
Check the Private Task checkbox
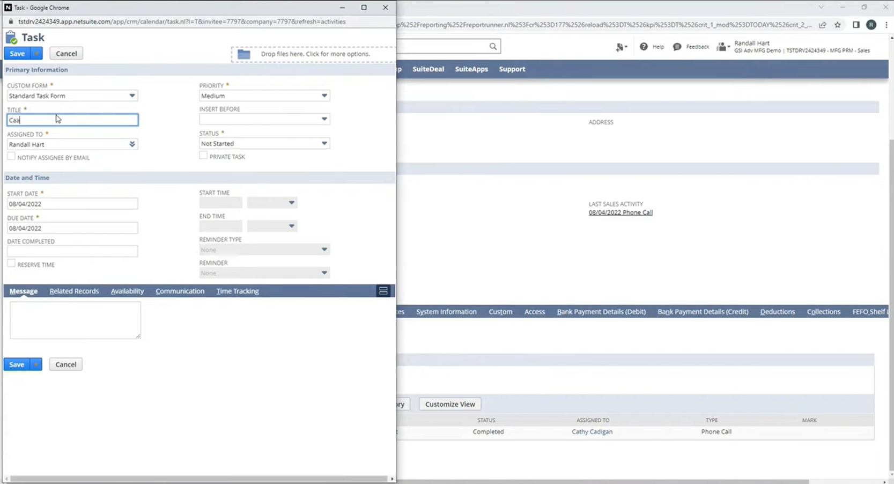tap(203, 156)
